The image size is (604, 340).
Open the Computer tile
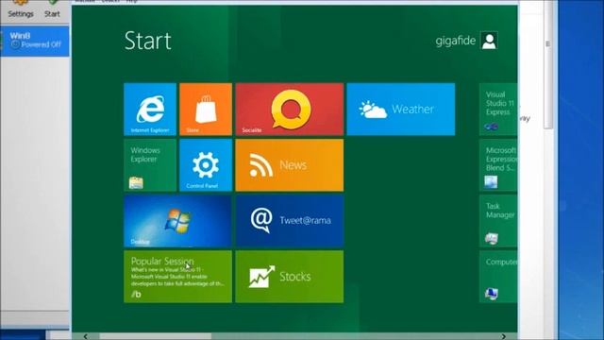(498, 277)
